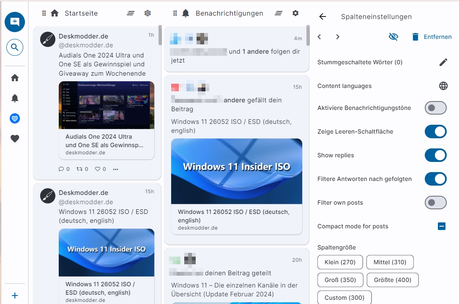Open search from the left sidebar
The height and width of the screenshot is (304, 459).
[x=15, y=47]
